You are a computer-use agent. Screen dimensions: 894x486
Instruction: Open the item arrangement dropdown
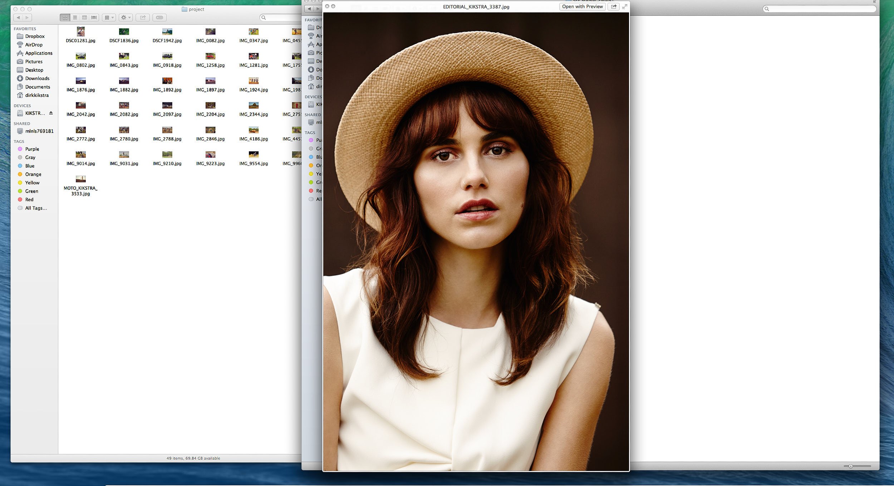pos(109,18)
